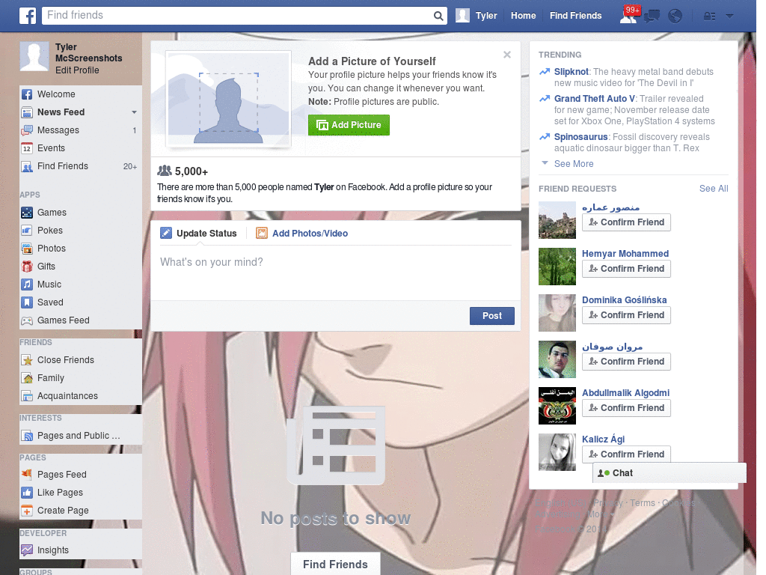Viewport: 766px width, 575px height.
Task: Click Terms footer link
Action: coord(643,503)
